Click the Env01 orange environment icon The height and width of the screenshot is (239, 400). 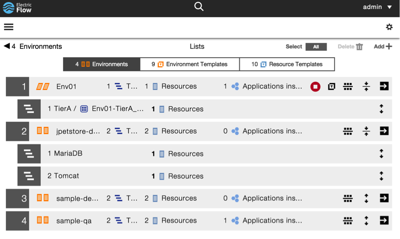43,87
